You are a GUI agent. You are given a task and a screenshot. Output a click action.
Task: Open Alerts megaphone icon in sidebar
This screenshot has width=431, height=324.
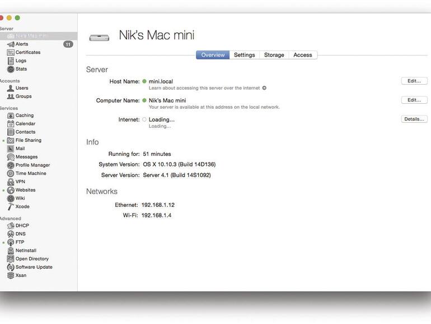(11, 44)
